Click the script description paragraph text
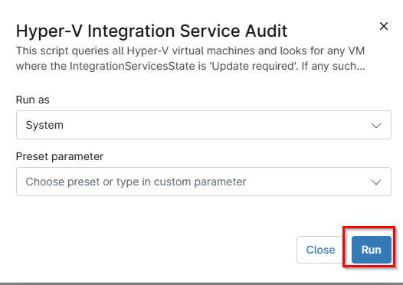This screenshot has height=285, width=403. pos(191,58)
